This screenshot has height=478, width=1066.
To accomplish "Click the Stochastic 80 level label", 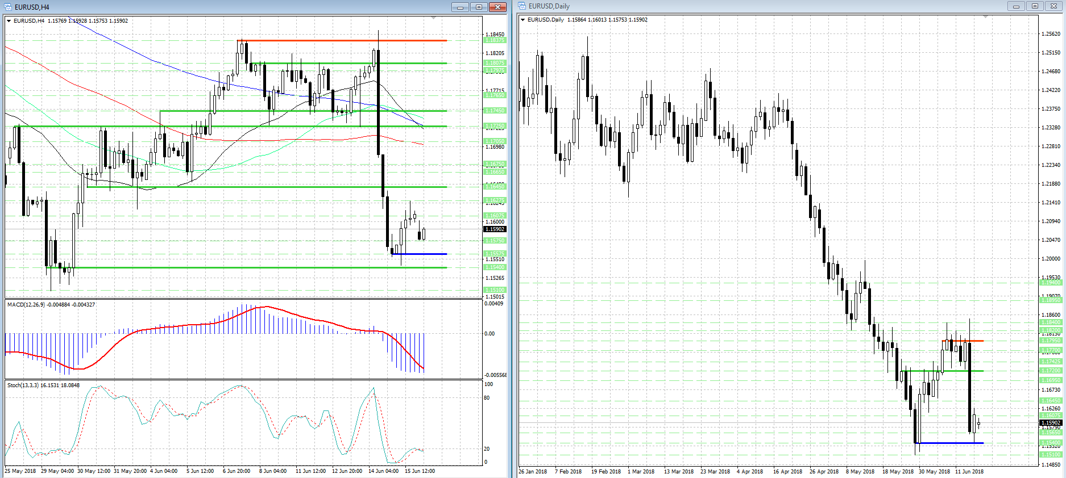I will (487, 398).
